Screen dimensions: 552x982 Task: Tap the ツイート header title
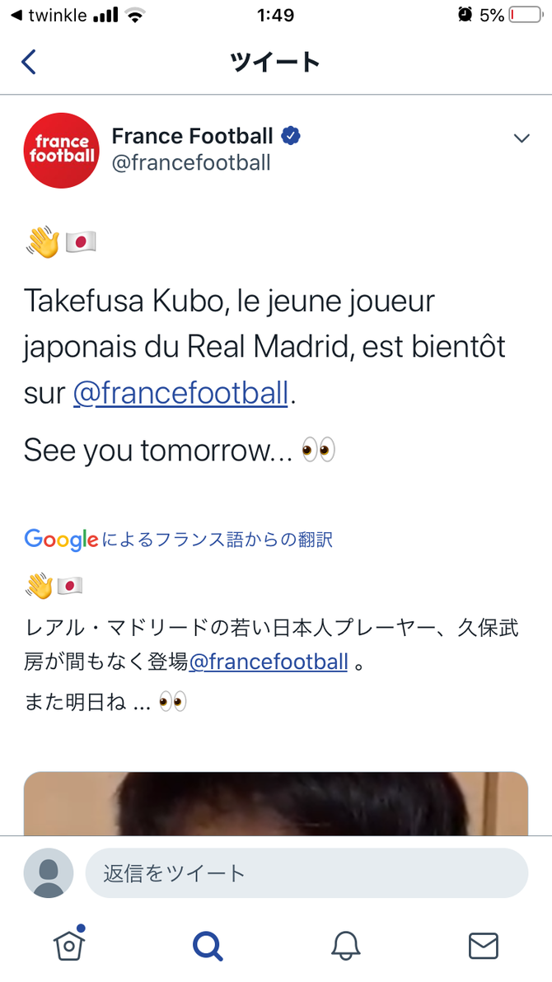(x=276, y=62)
